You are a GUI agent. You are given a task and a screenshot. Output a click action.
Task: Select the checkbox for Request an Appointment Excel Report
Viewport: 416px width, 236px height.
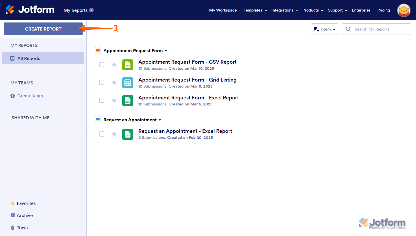click(x=102, y=134)
